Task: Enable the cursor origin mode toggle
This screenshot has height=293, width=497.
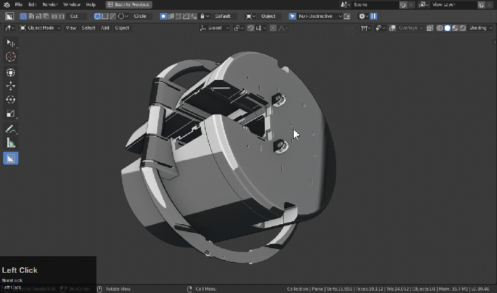Action: (163, 16)
